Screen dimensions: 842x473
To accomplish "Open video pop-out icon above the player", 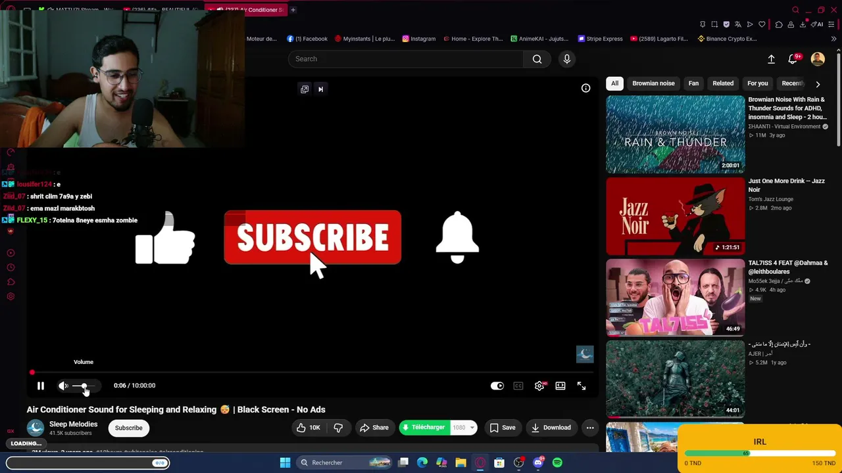I will (305, 89).
